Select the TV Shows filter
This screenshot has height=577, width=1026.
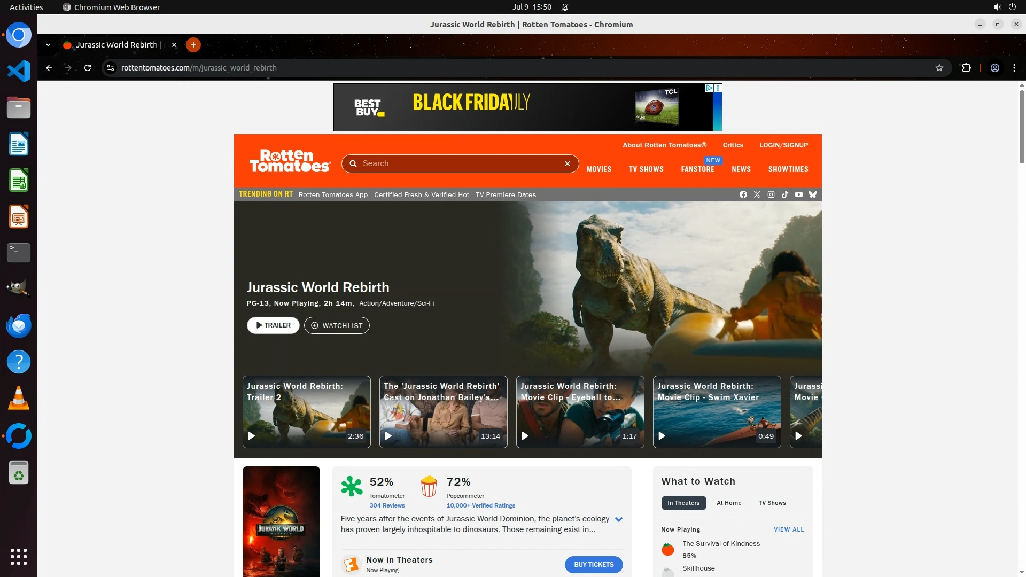(x=772, y=503)
